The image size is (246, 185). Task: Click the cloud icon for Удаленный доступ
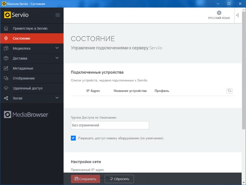[x=6, y=88]
